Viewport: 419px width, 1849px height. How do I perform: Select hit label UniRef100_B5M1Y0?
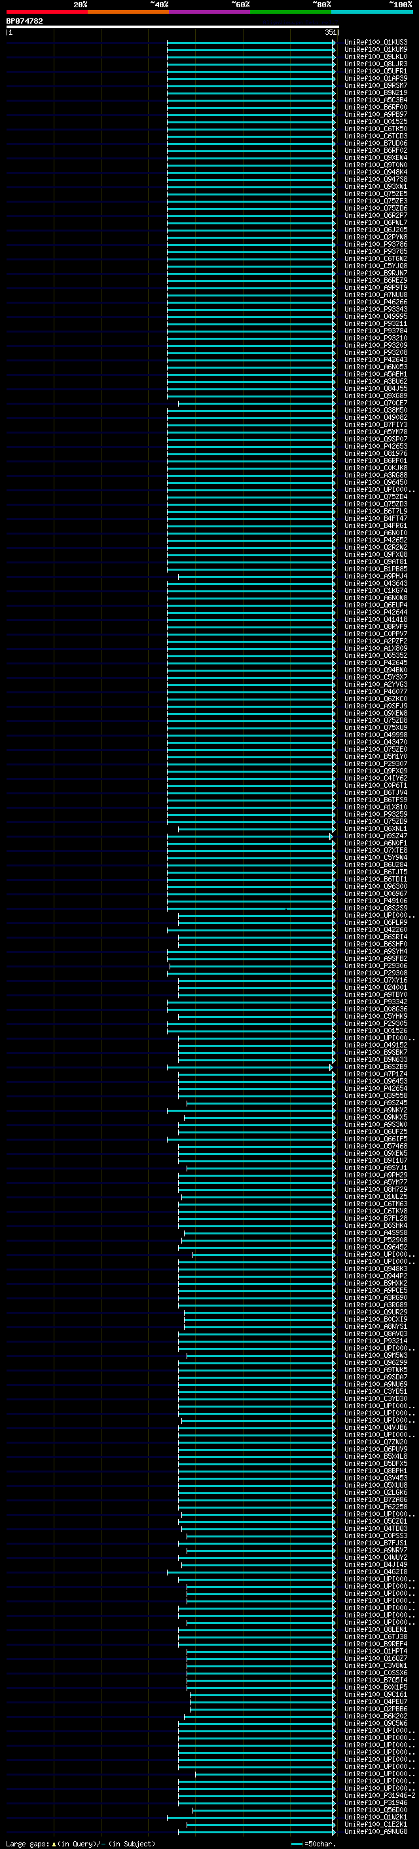coord(376,756)
